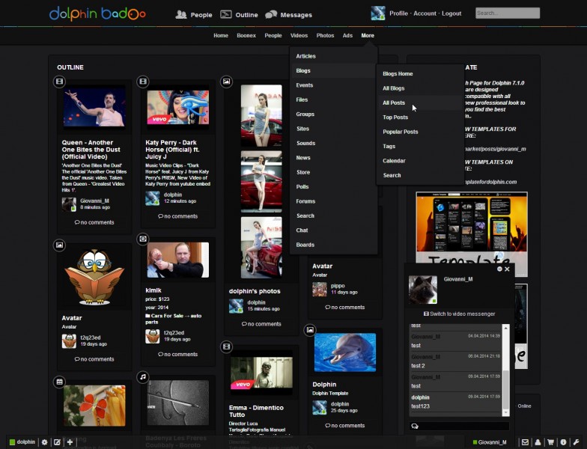Select Chat from More menu

pos(302,230)
